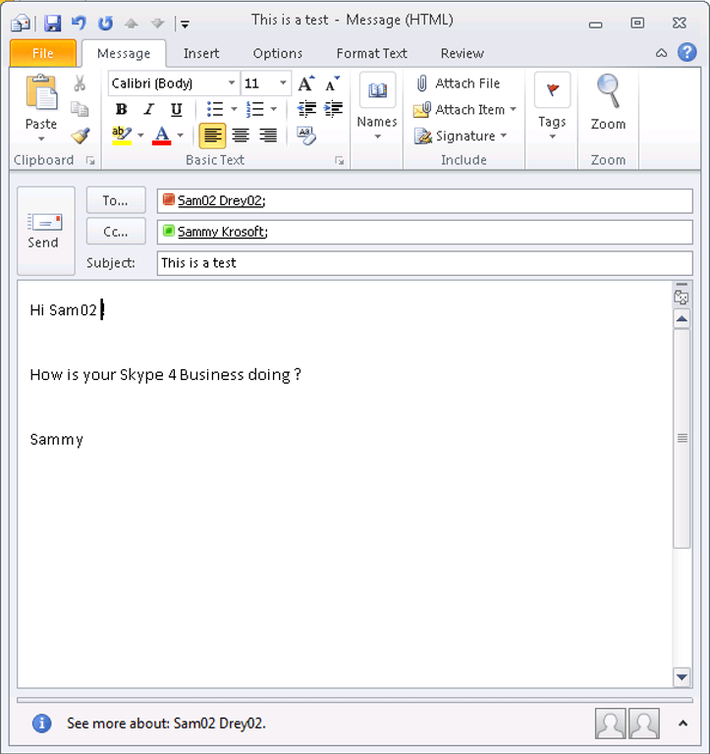Undo the last action
Image resolution: width=710 pixels, height=754 pixels.
point(79,23)
